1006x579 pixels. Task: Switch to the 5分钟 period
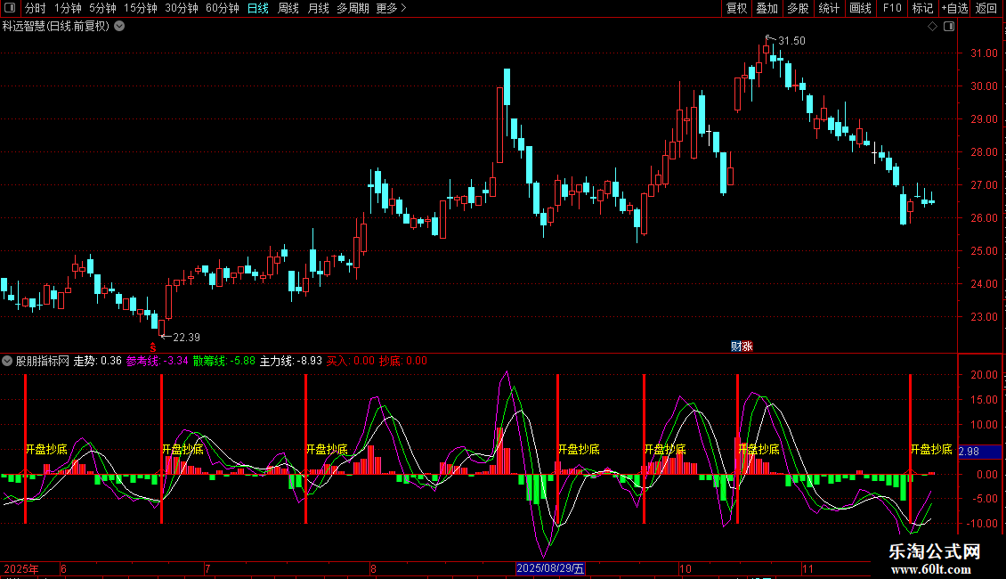pyautogui.click(x=102, y=8)
